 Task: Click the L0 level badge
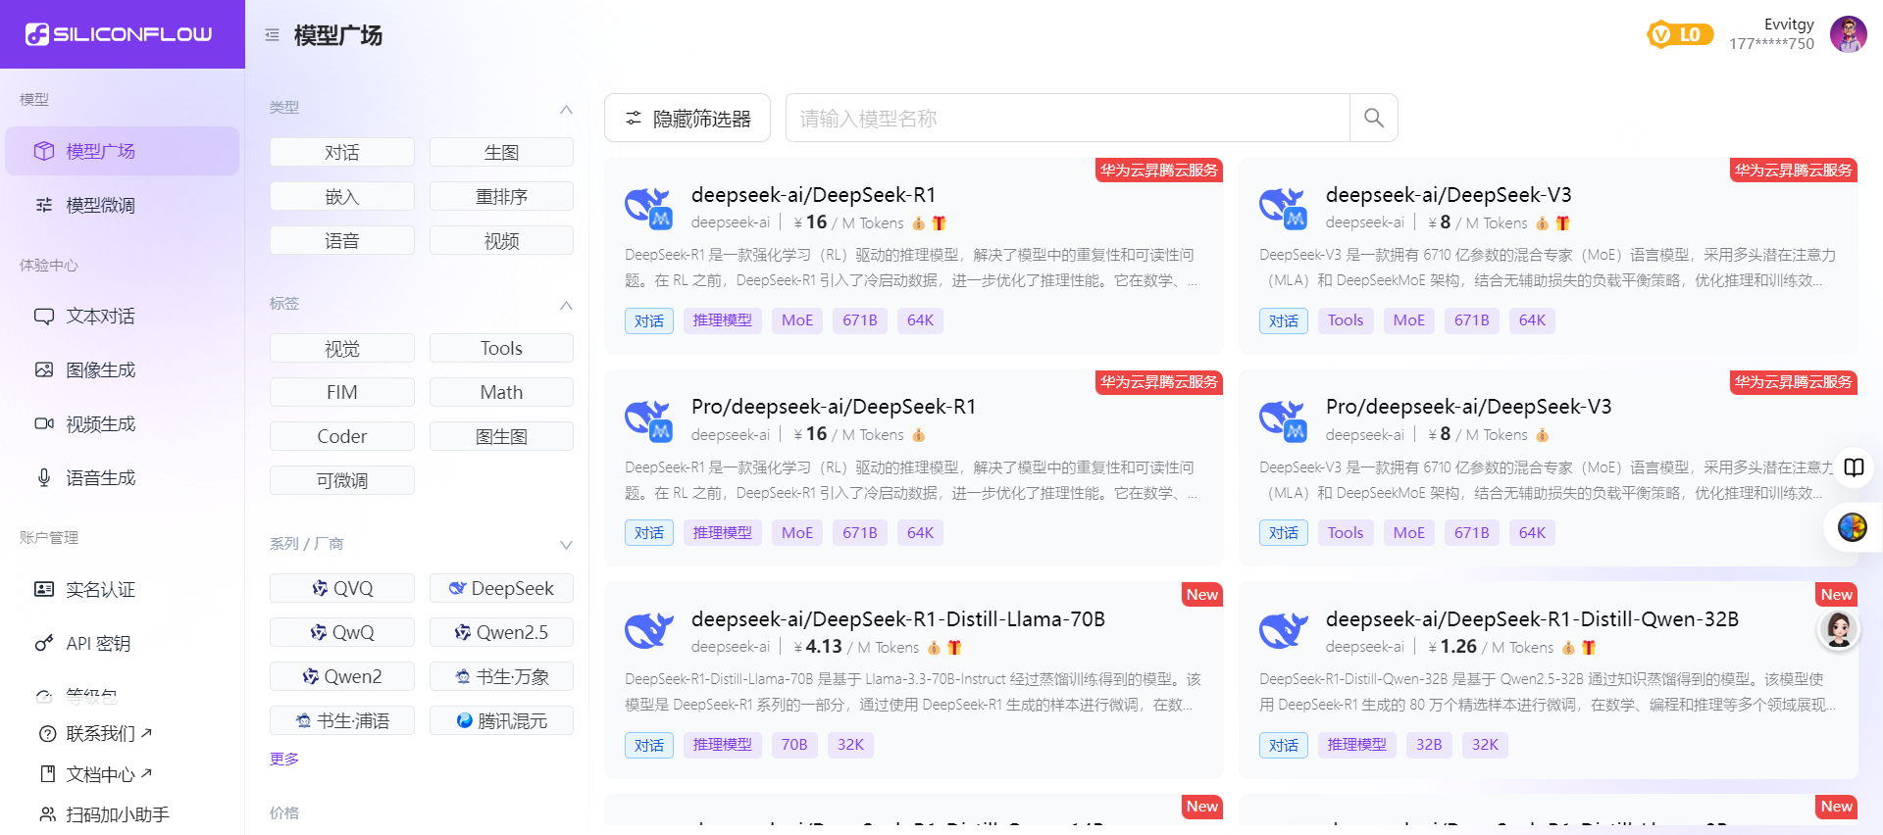tap(1680, 35)
